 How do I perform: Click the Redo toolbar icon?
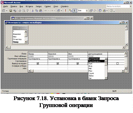[52, 11]
